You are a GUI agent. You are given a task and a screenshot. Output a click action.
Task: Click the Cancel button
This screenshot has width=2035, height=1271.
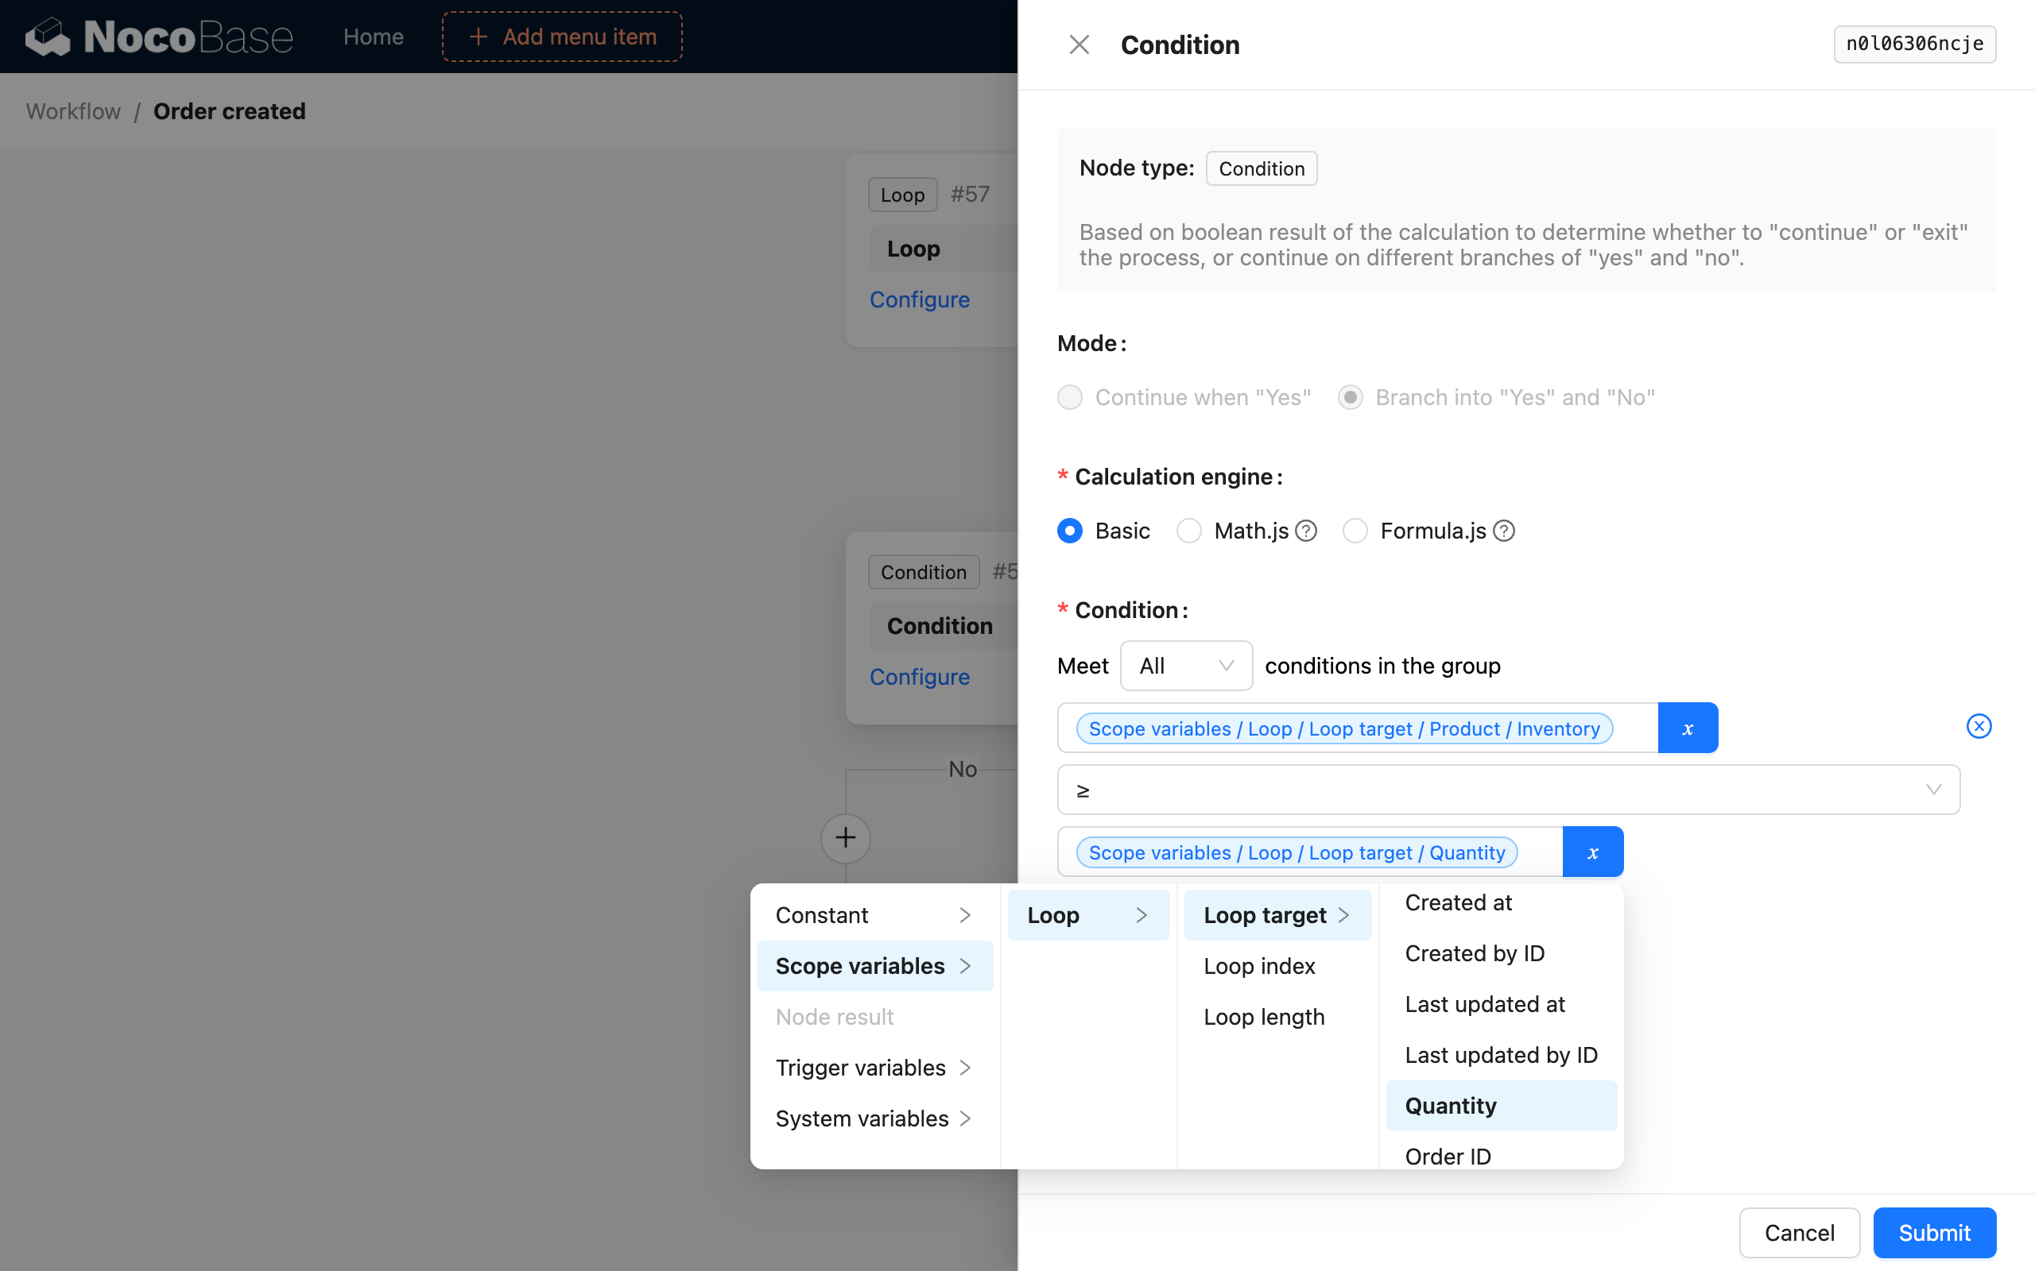pyautogui.click(x=1799, y=1232)
